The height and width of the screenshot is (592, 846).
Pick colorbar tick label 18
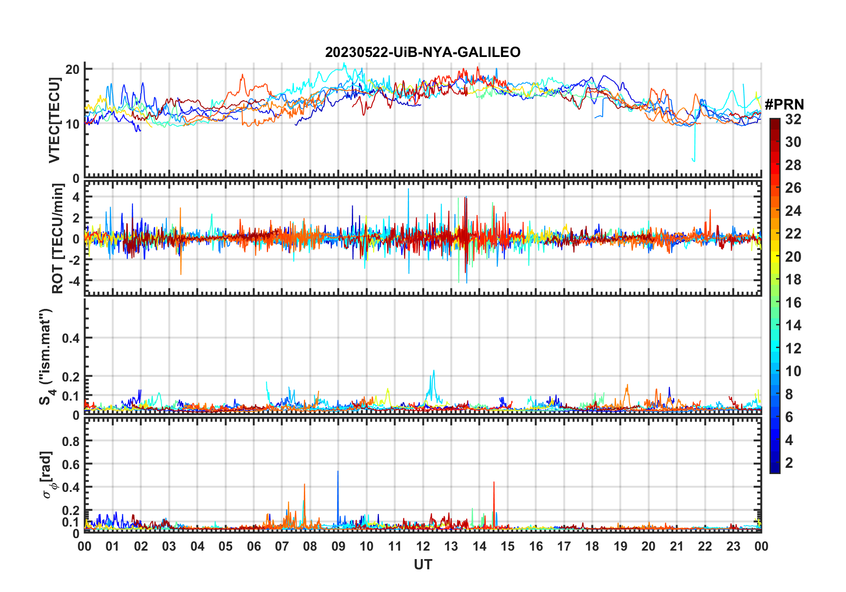(x=793, y=279)
